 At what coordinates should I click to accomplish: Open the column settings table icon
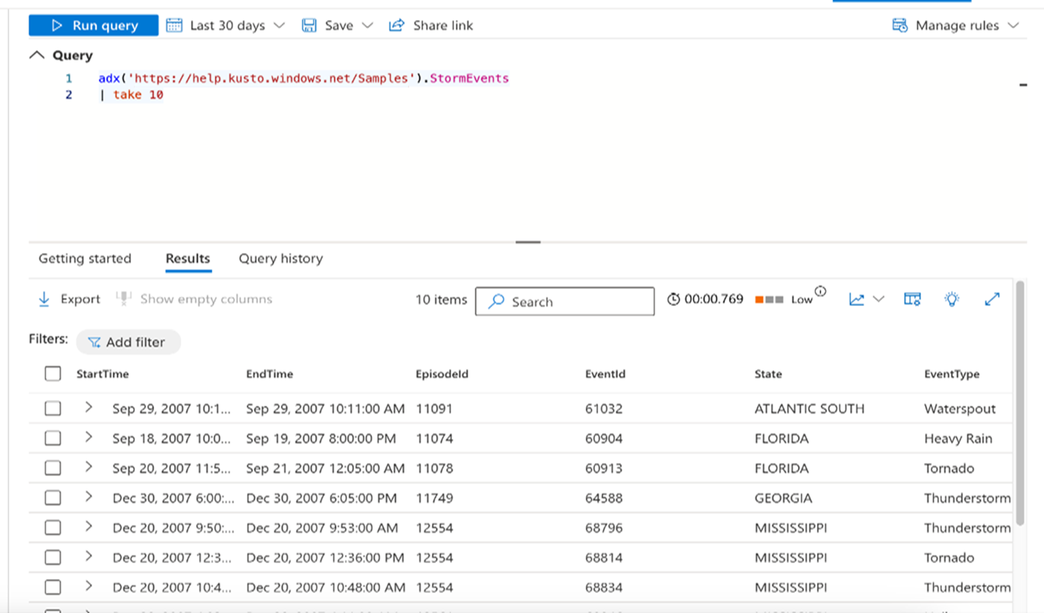[x=912, y=299]
